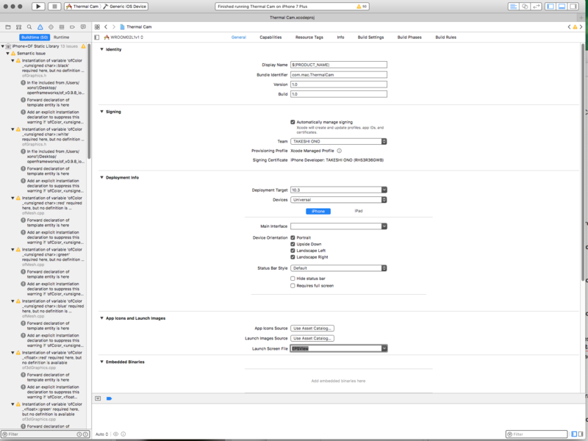Enable Requires full screen
The height and width of the screenshot is (441, 588).
pos(293,286)
